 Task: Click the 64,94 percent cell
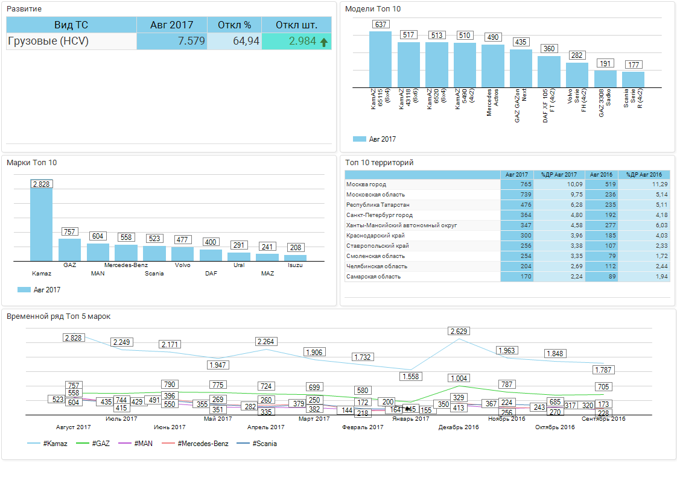click(235, 42)
